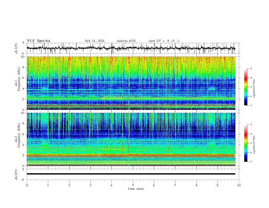269x208 pixels.
Task: Click the '-3' label on the ch.1 color bar
Action: 250,68
